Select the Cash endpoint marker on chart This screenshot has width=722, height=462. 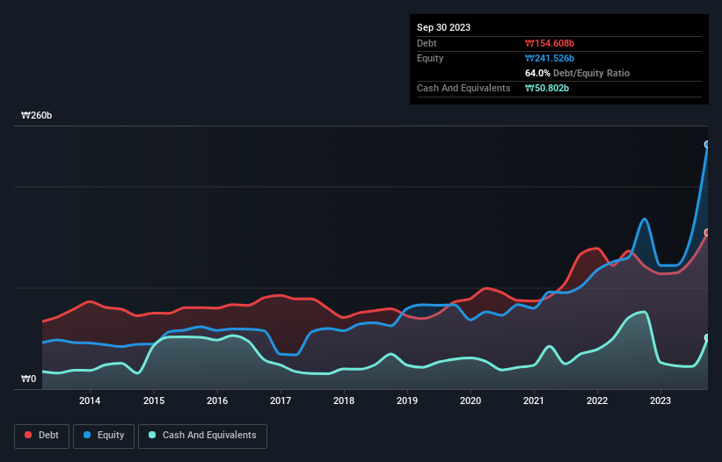click(x=707, y=338)
